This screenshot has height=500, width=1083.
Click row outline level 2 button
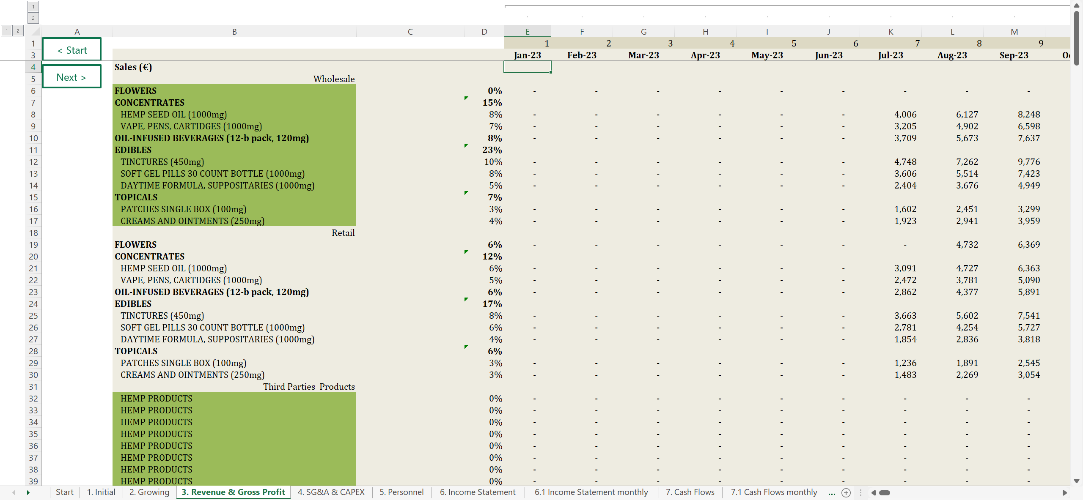tap(18, 30)
